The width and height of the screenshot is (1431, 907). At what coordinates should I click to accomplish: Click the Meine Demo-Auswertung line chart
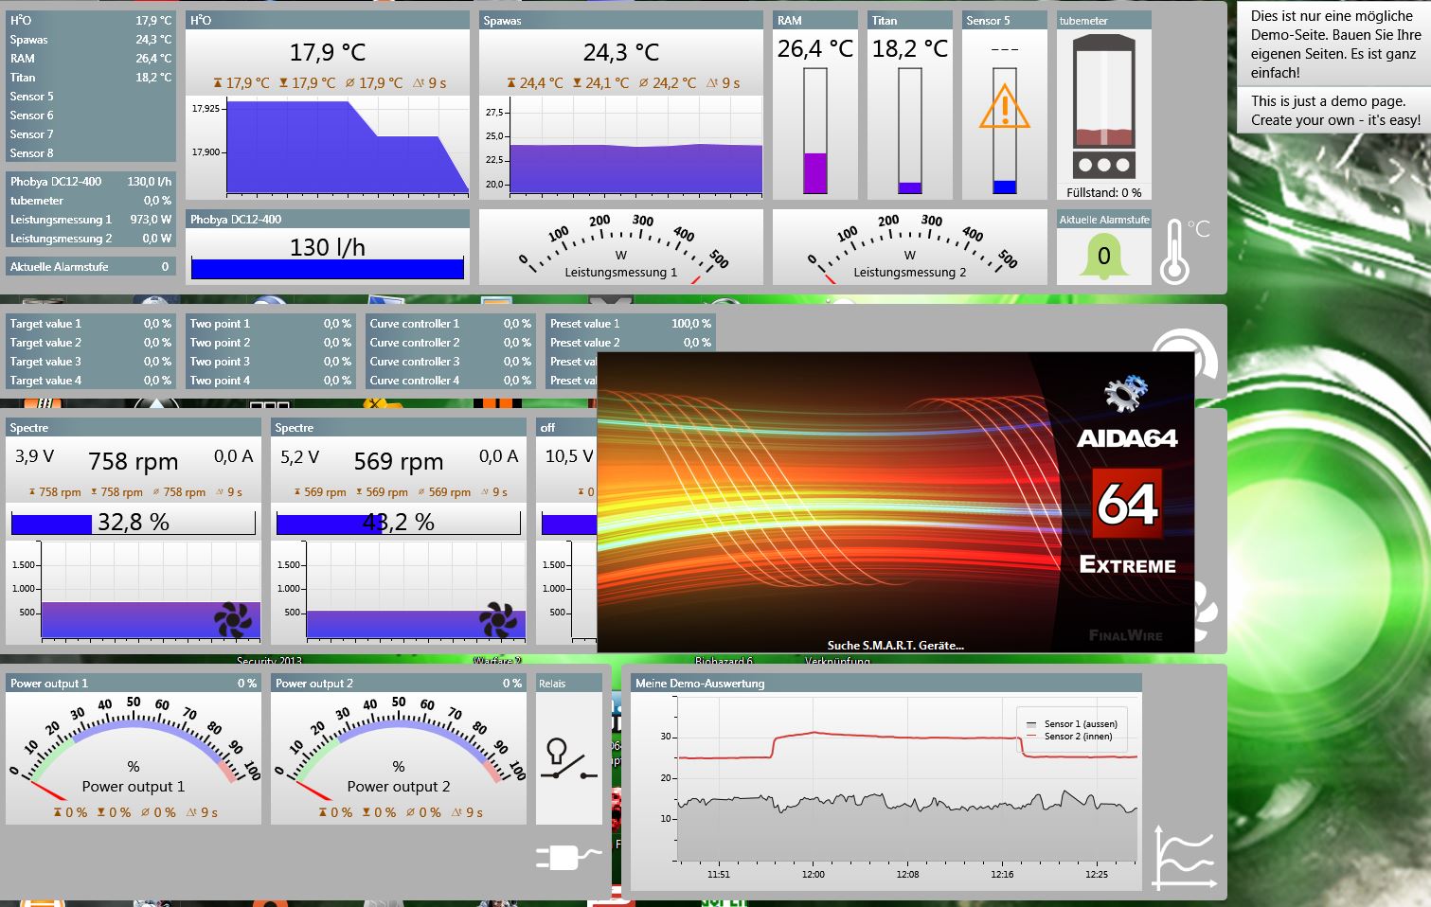(x=886, y=791)
